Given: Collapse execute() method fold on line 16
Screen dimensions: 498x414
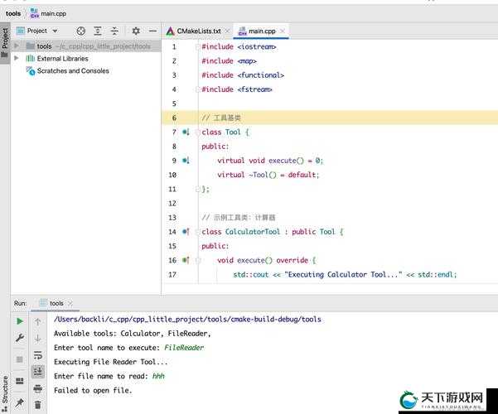Looking at the screenshot, I should (198, 261).
